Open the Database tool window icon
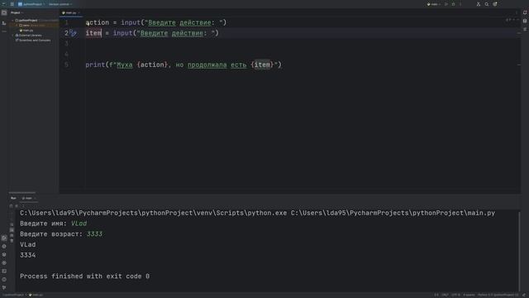This screenshot has width=529, height=298. pos(525,21)
